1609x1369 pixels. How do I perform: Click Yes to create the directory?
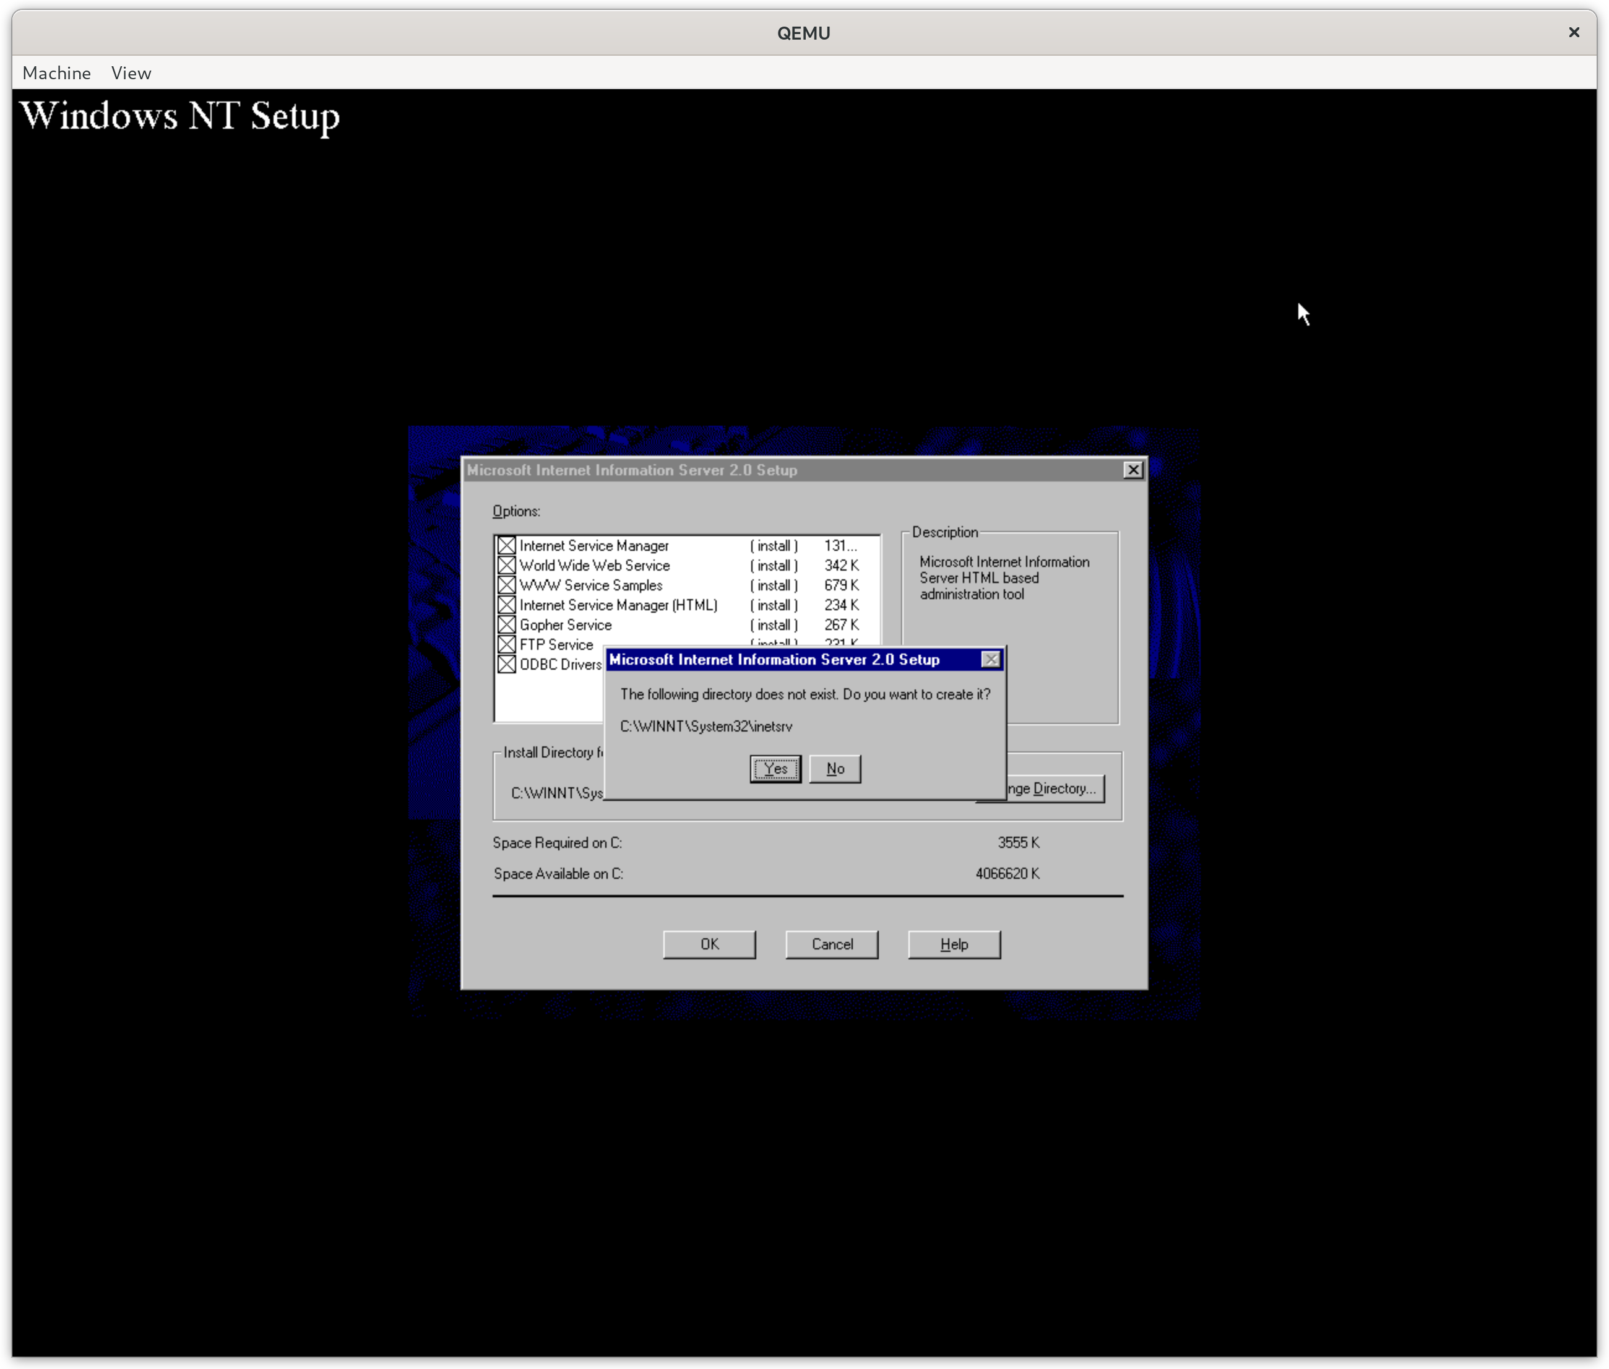(775, 768)
